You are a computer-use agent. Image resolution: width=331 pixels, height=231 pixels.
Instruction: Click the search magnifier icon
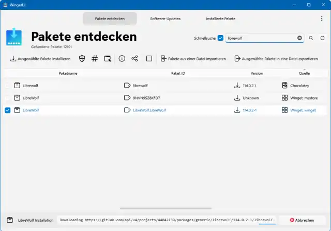pyautogui.click(x=311, y=38)
